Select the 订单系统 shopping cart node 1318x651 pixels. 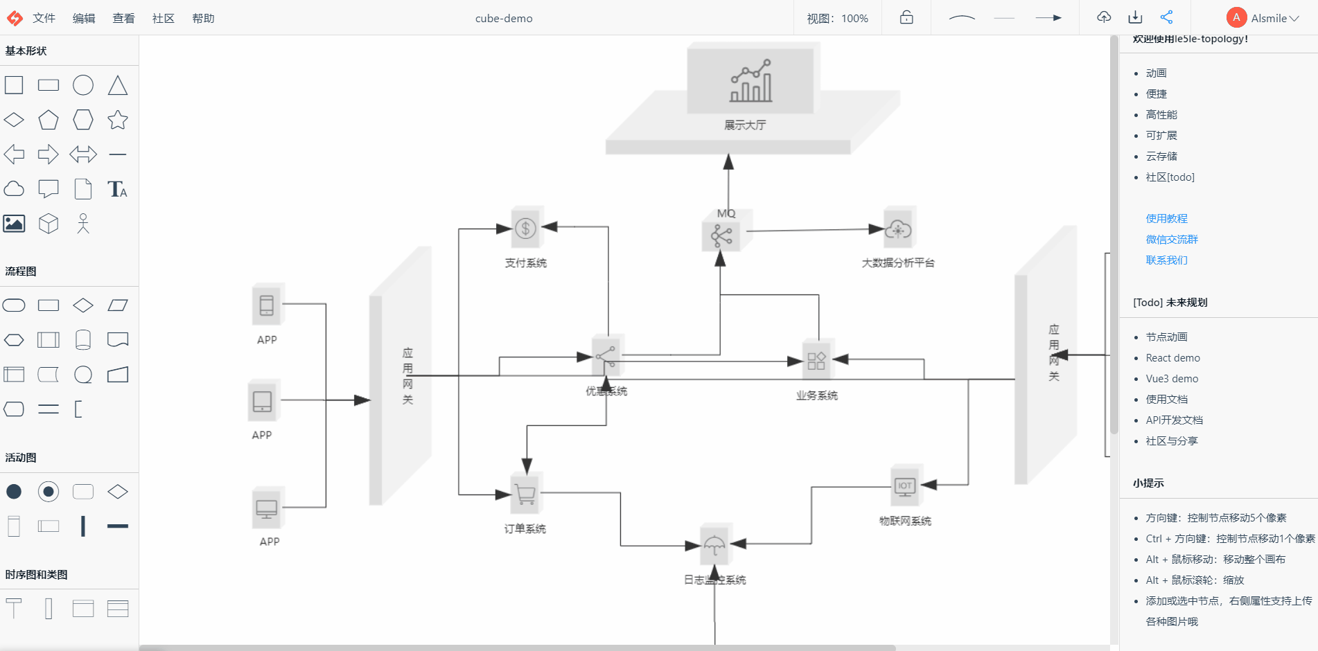(x=525, y=494)
